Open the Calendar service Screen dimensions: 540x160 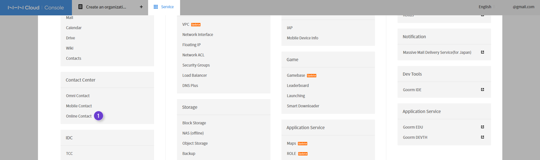pyautogui.click(x=74, y=28)
